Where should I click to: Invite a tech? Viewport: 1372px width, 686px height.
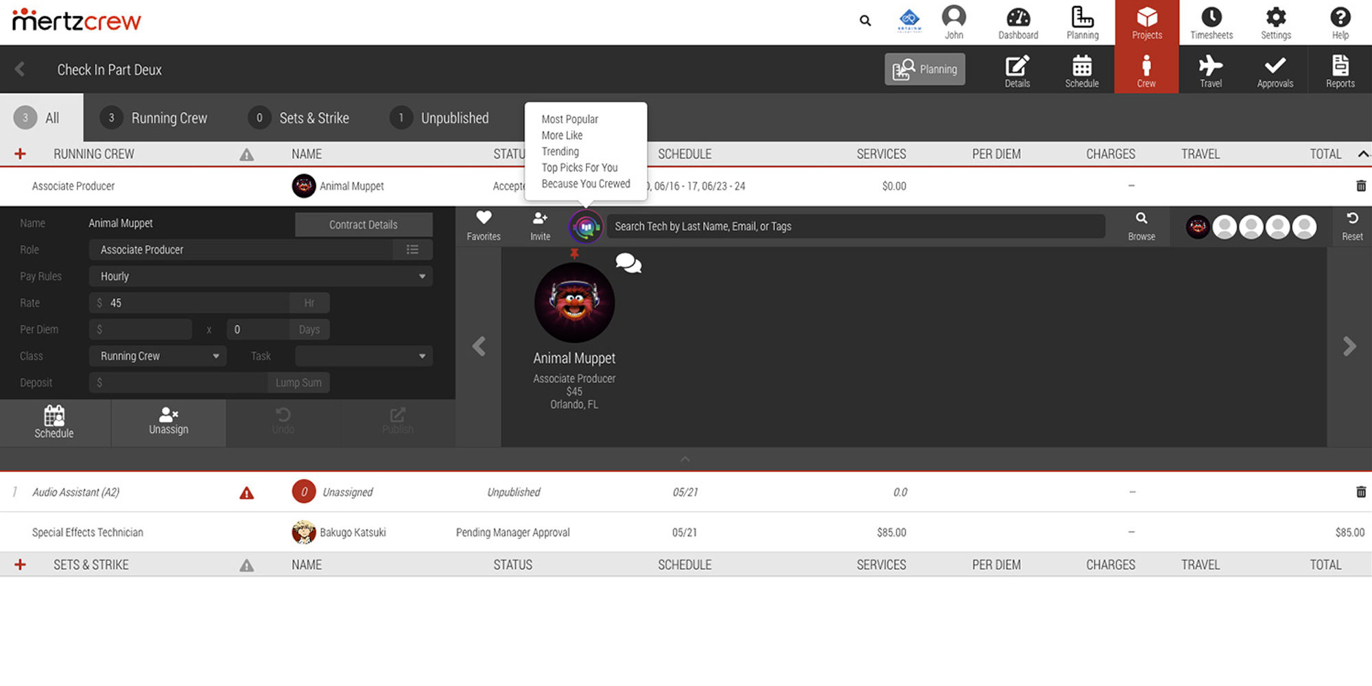pyautogui.click(x=540, y=226)
